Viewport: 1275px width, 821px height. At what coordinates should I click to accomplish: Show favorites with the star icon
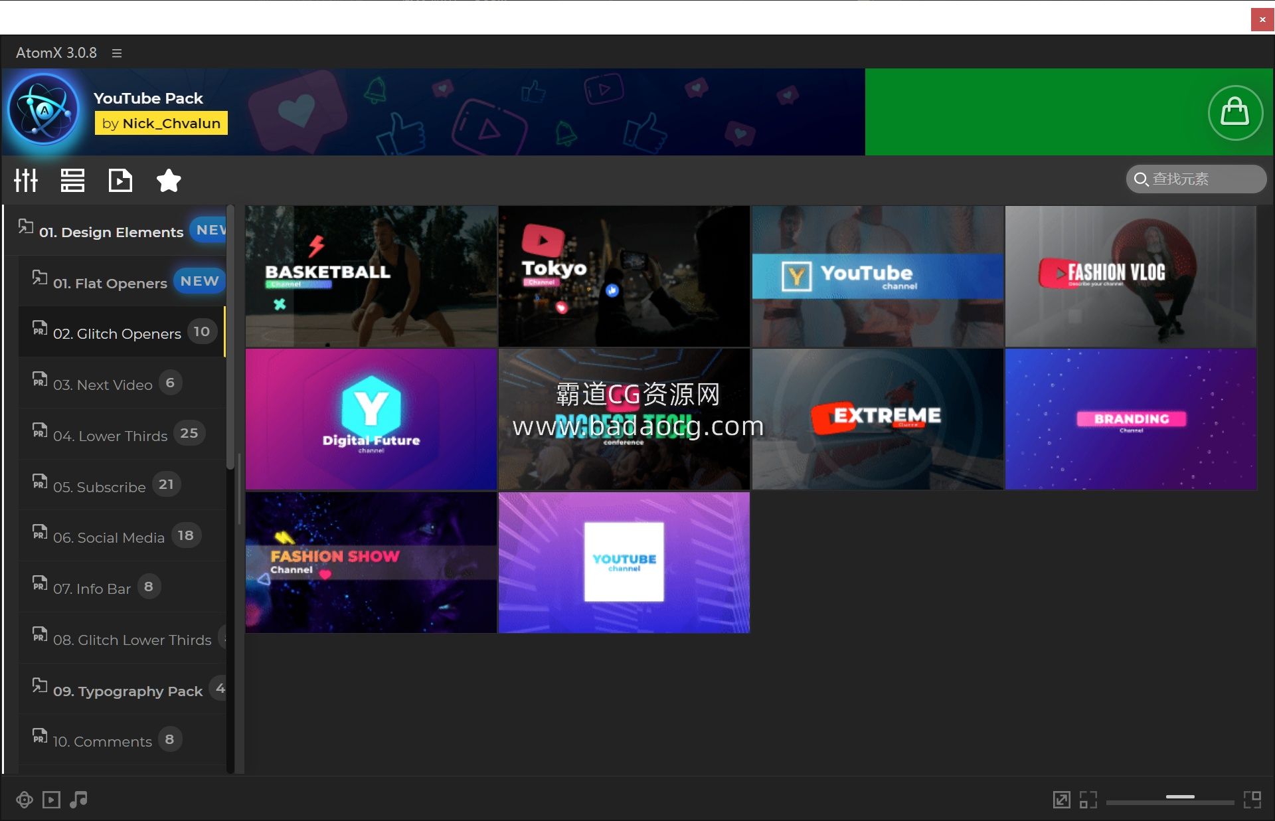coord(169,180)
